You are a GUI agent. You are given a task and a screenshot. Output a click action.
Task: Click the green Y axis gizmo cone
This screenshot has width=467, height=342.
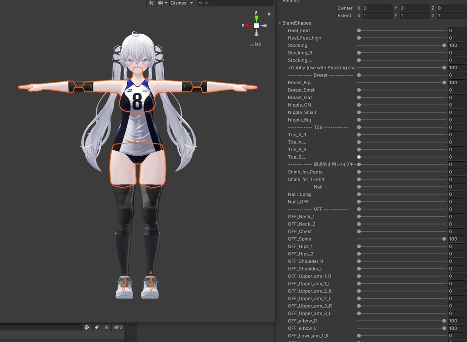tap(256, 19)
